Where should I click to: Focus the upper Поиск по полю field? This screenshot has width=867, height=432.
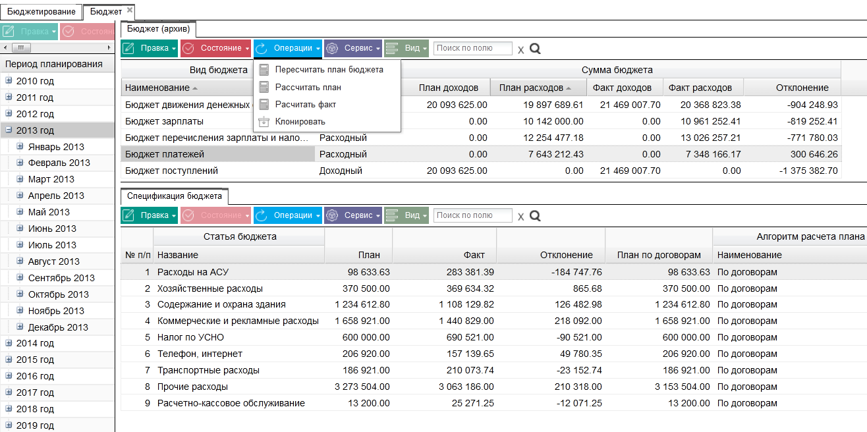click(x=472, y=48)
